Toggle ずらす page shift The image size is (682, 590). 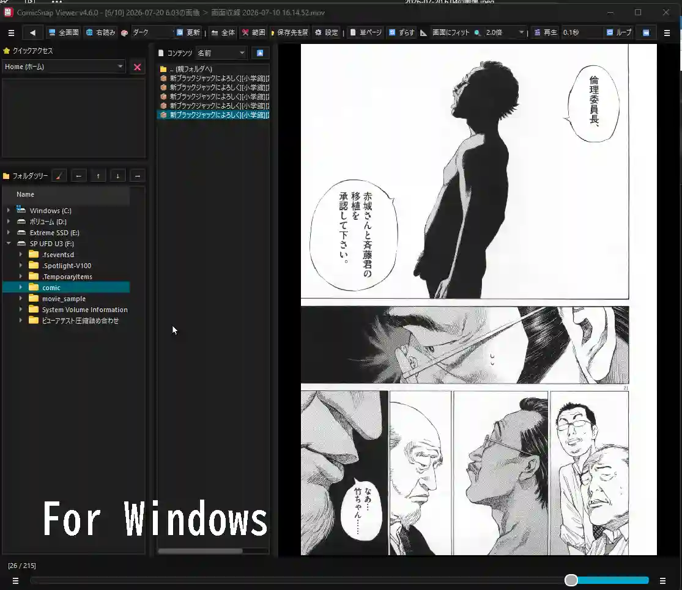click(x=401, y=32)
